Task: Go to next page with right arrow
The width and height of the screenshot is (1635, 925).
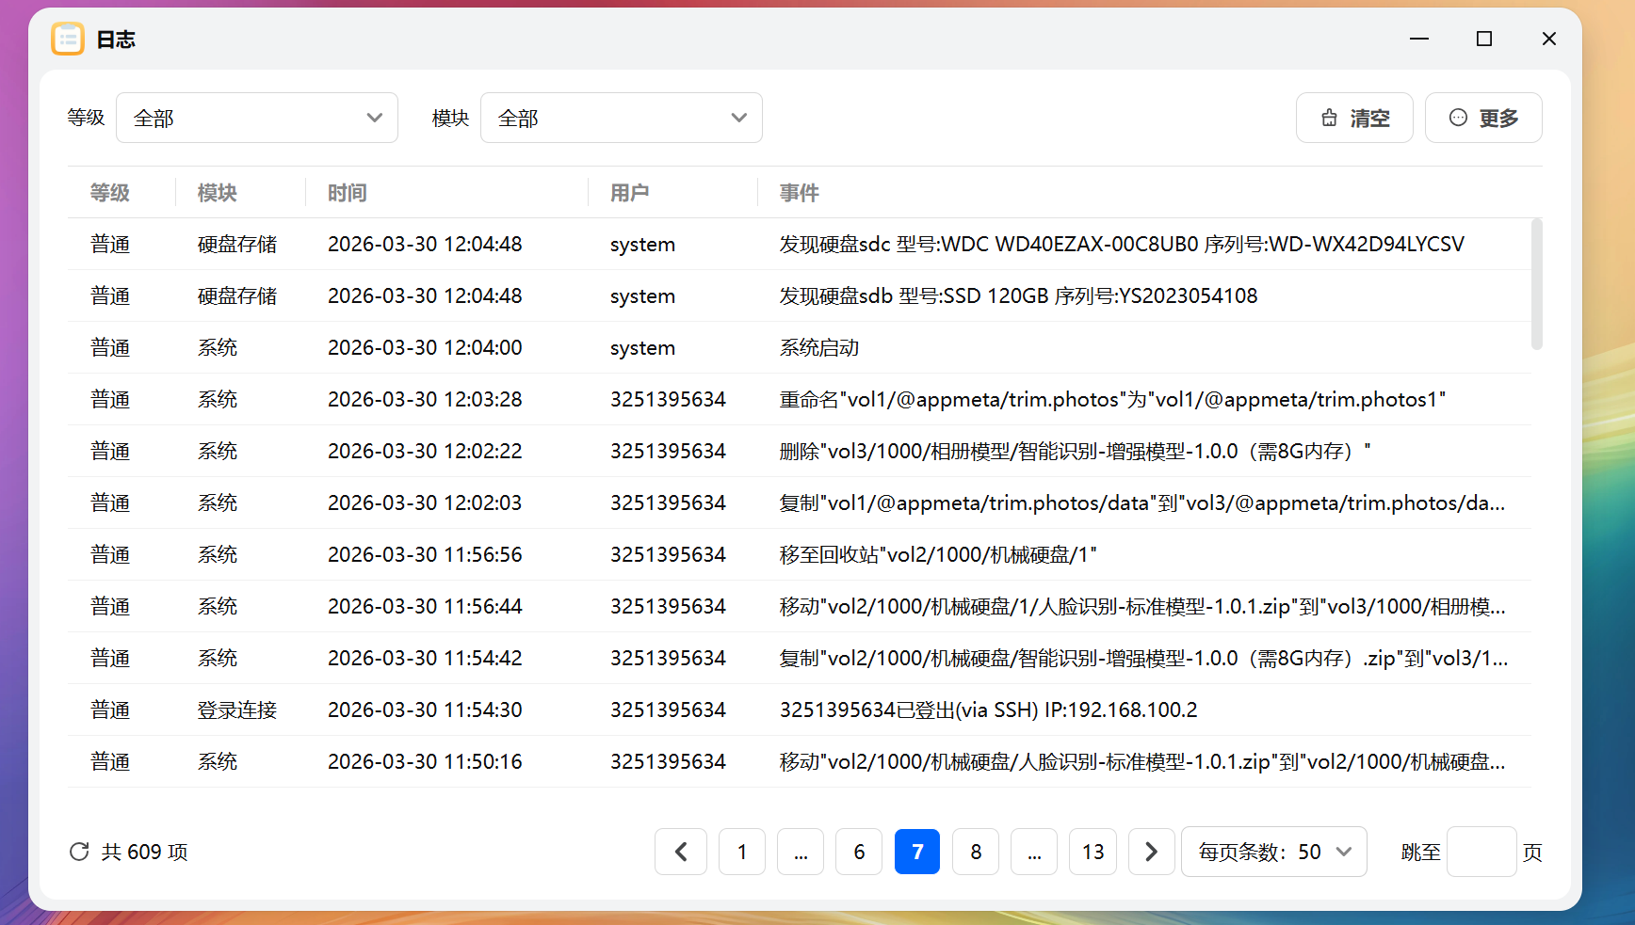Action: 1151,851
